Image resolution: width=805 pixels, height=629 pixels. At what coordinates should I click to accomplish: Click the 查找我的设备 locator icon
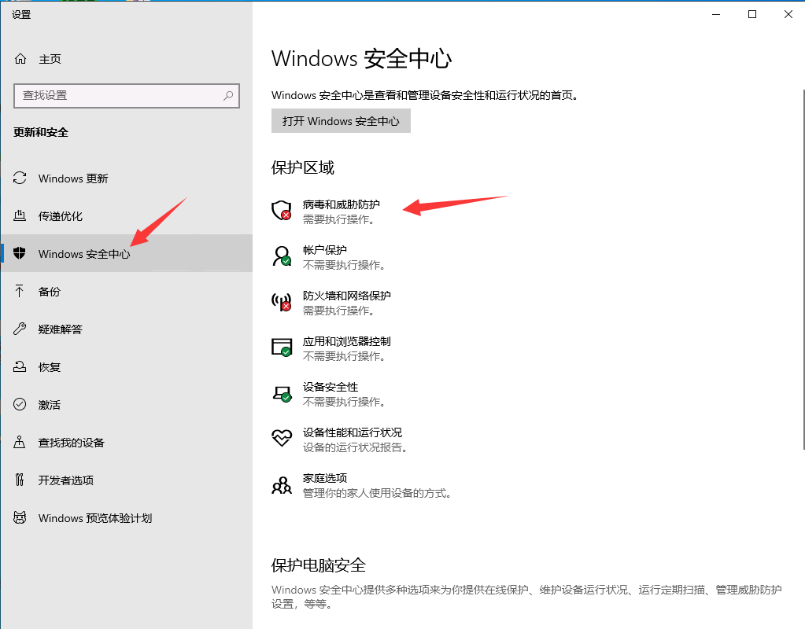coord(20,442)
